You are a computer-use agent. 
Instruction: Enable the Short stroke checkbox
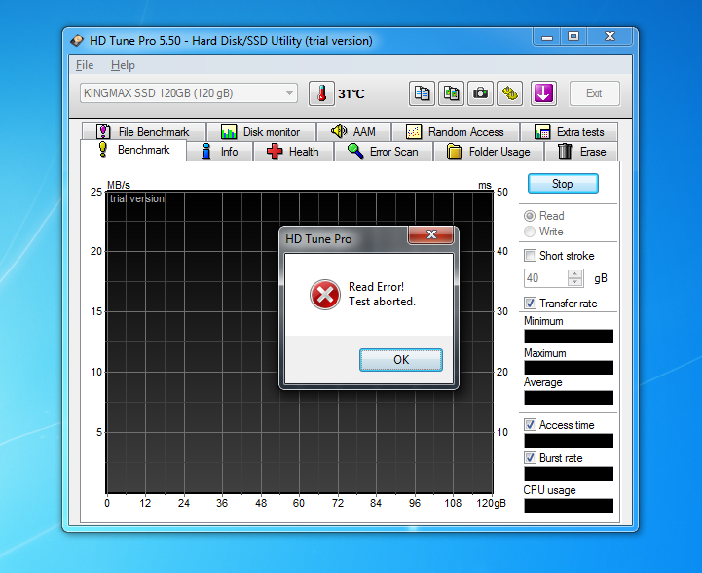(x=530, y=256)
